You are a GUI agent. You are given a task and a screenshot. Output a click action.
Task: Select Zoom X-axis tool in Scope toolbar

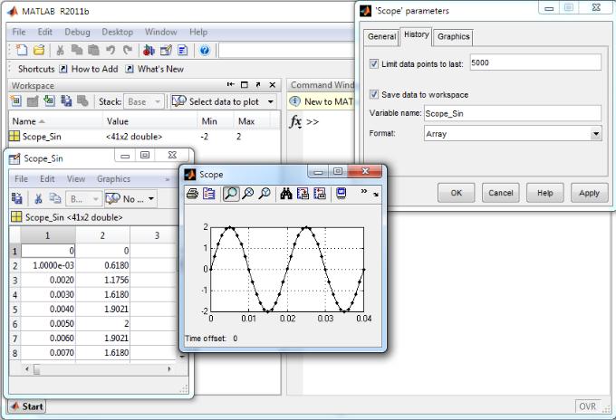click(248, 194)
